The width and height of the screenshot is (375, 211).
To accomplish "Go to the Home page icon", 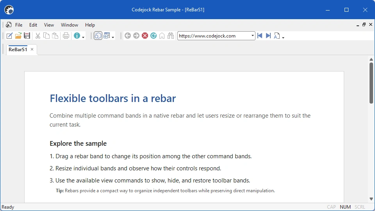I will coord(162,36).
